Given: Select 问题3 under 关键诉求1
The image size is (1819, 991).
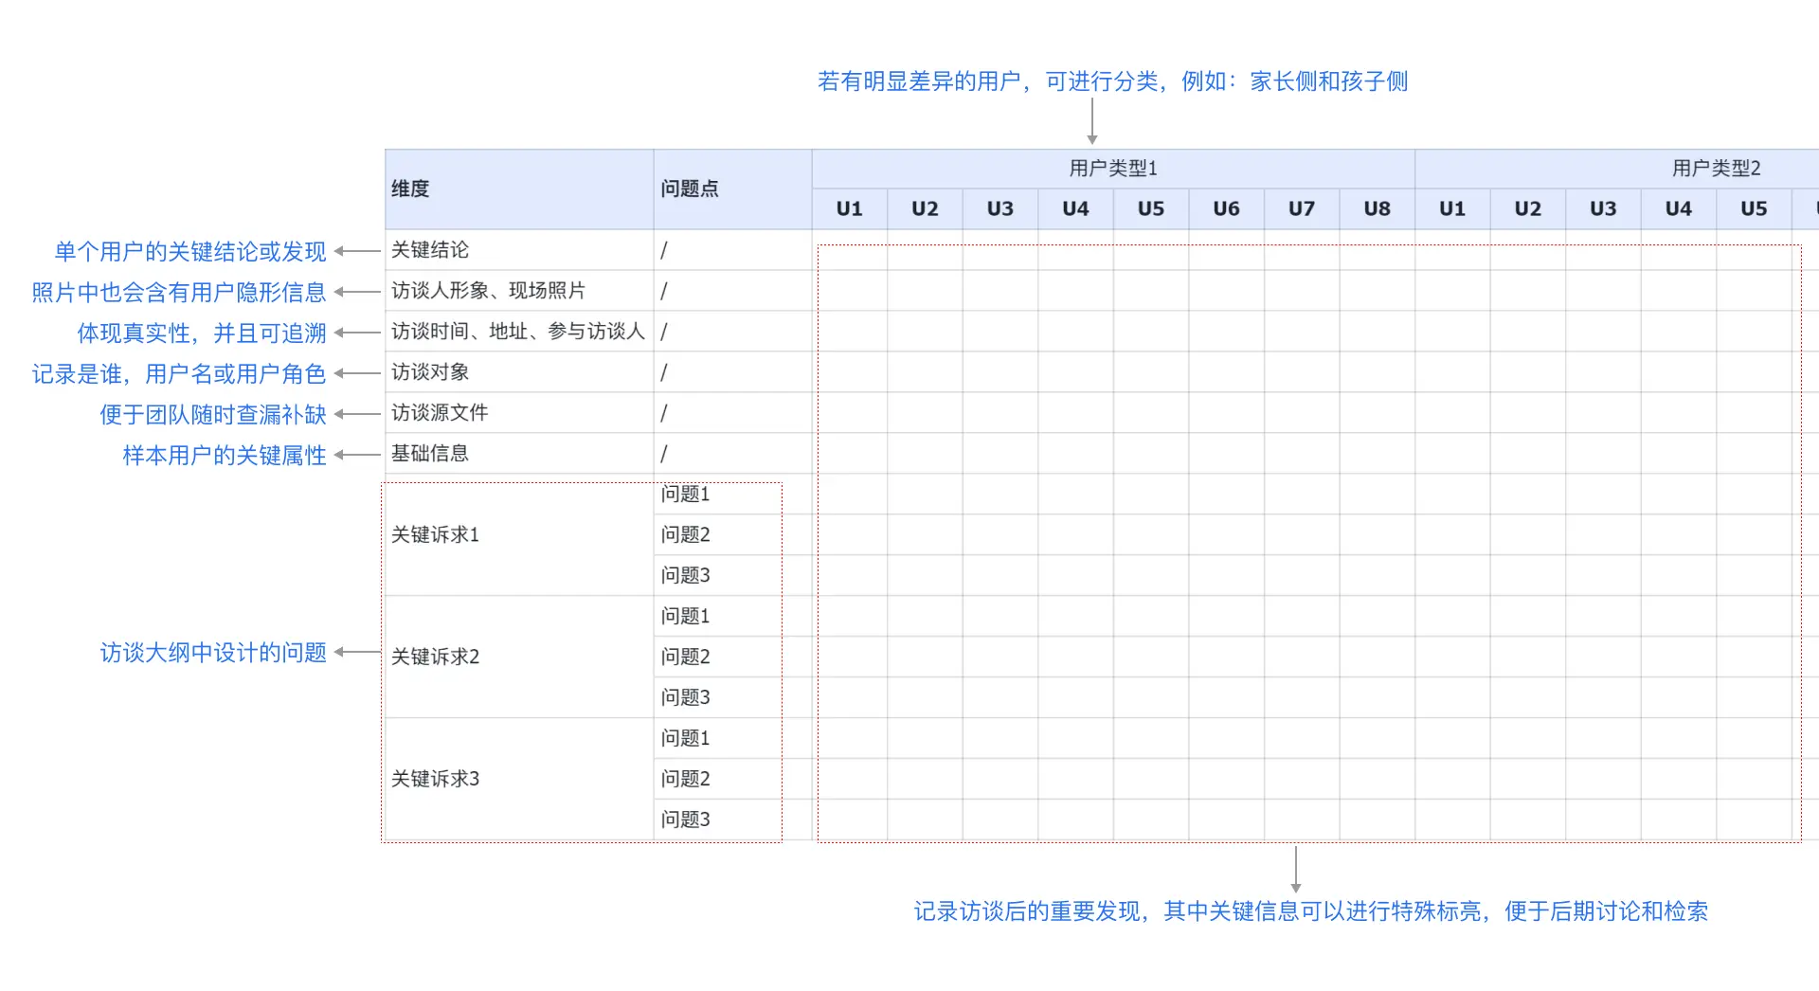Looking at the screenshot, I should coord(685,575).
